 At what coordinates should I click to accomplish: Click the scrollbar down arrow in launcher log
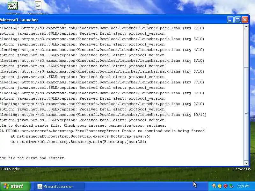click(x=246, y=163)
